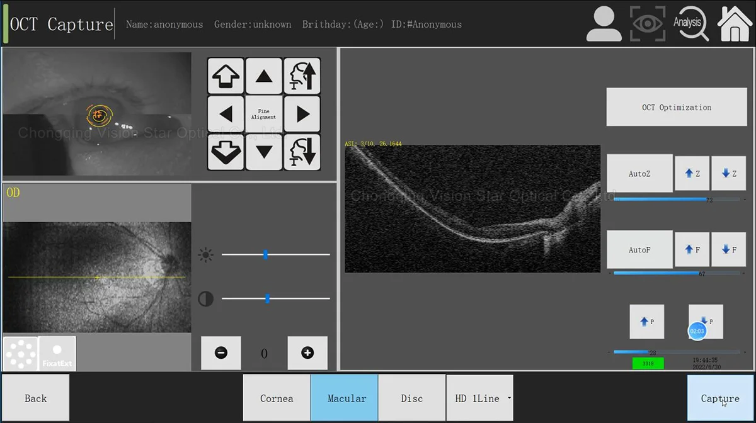Adjust the brightness slider
The height and width of the screenshot is (423, 756).
(x=266, y=255)
